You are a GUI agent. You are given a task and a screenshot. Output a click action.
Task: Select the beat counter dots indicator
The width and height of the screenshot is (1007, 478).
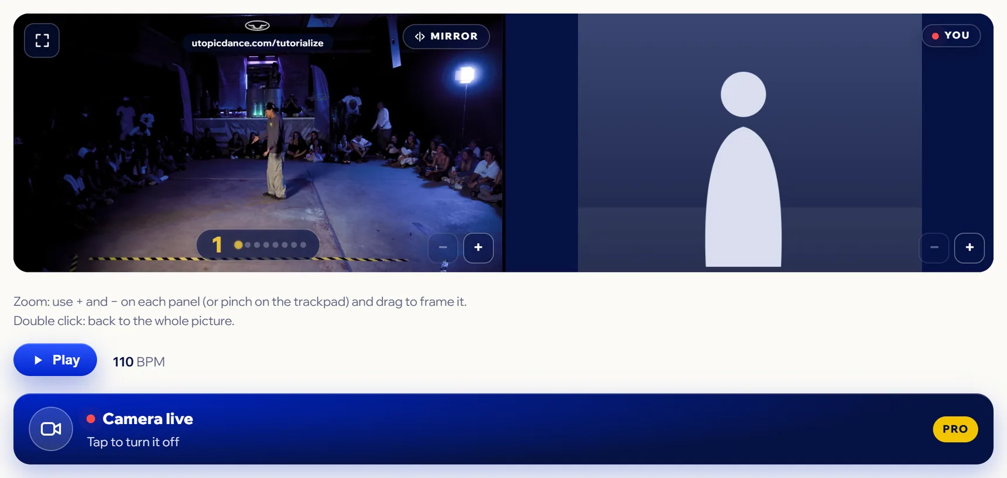[258, 244]
